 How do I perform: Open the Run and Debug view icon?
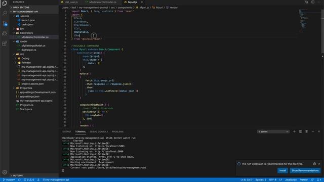5,33
